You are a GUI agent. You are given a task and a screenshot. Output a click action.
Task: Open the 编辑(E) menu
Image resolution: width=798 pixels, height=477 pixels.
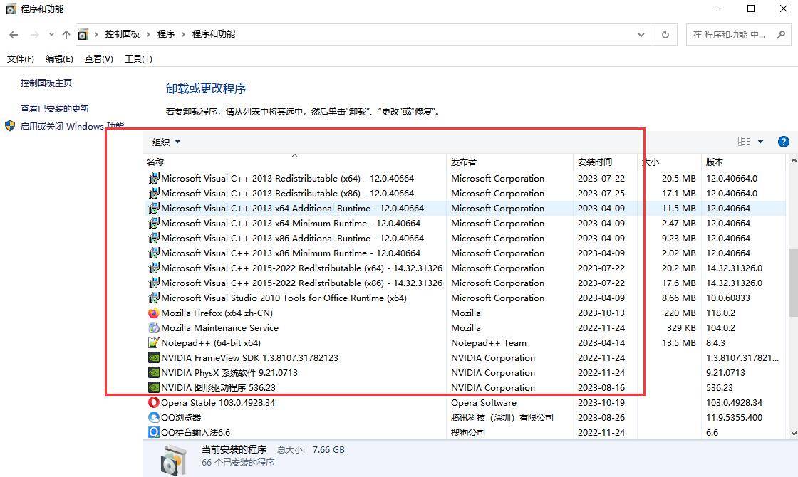59,59
